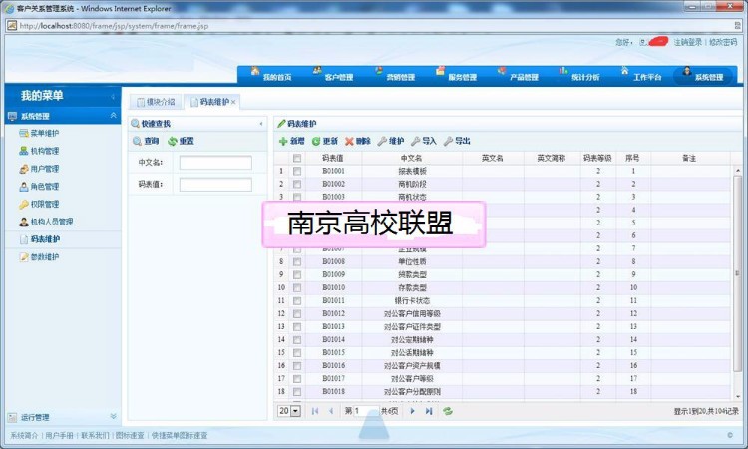Image resolution: width=748 pixels, height=449 pixels.
Task: Sort by the 码表等级 column header
Action: (x=597, y=158)
